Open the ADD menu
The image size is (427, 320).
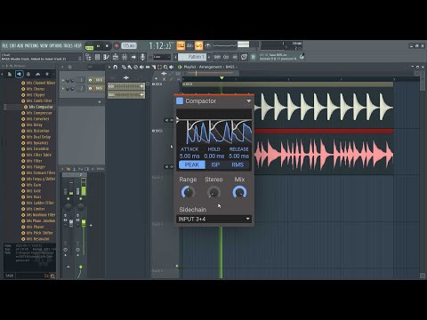[x=20, y=46]
